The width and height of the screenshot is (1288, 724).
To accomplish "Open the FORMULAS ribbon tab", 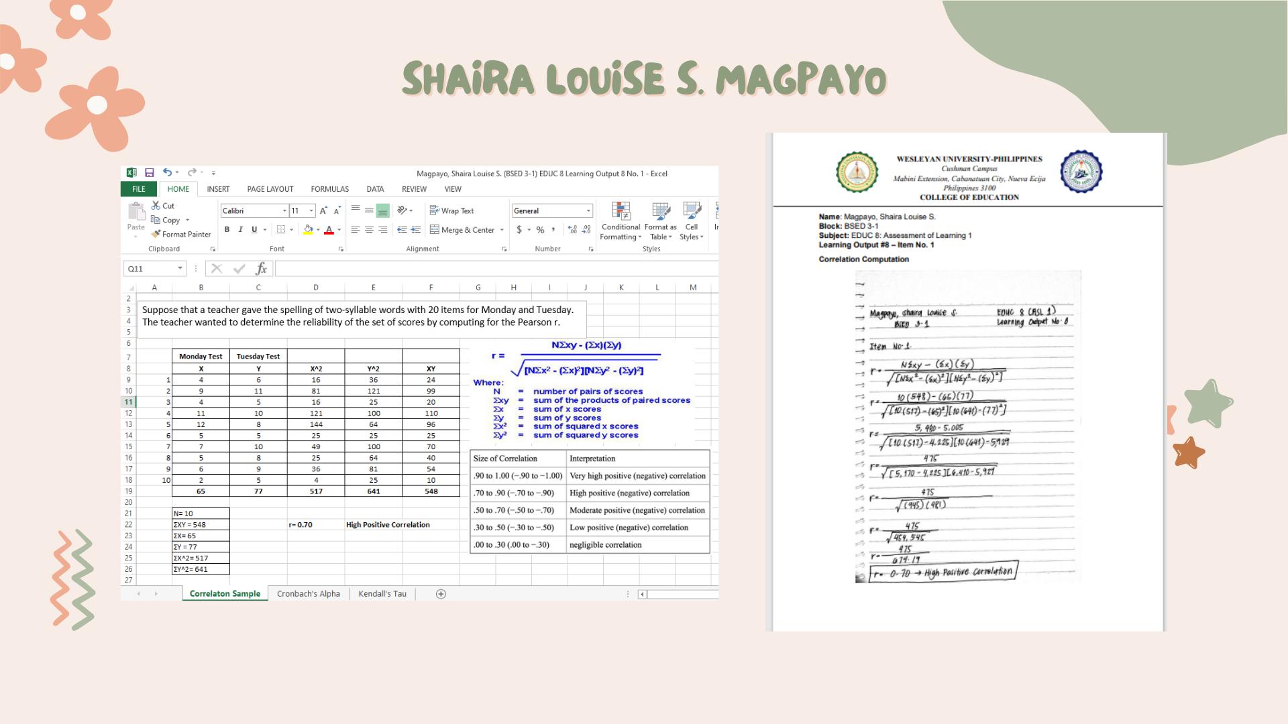I will pos(329,189).
